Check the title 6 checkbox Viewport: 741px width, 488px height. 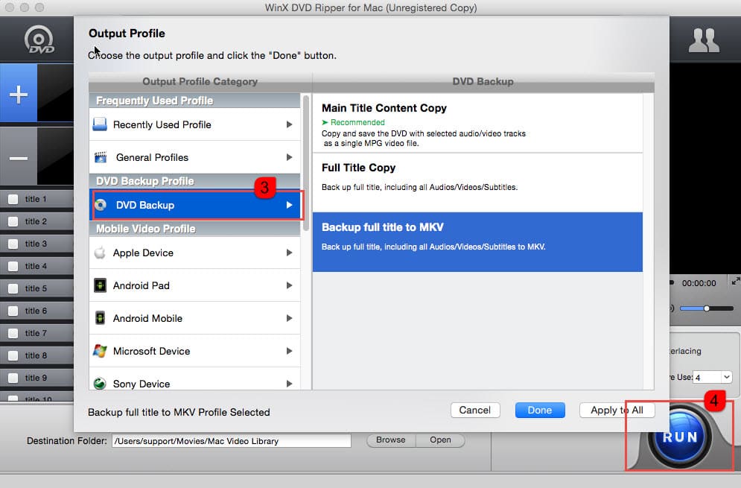pos(13,311)
